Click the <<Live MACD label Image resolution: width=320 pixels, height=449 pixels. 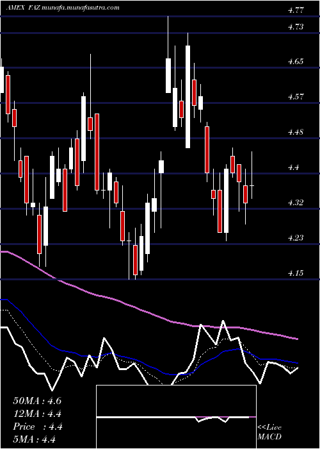[269, 432]
